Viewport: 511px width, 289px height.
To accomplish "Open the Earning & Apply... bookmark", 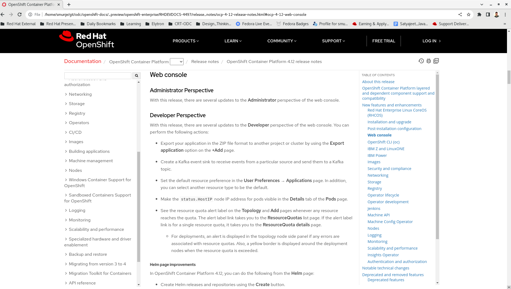I will coord(371,24).
